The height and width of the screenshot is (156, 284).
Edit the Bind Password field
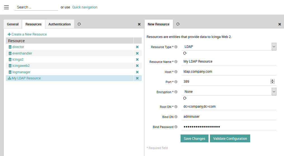click(229, 127)
